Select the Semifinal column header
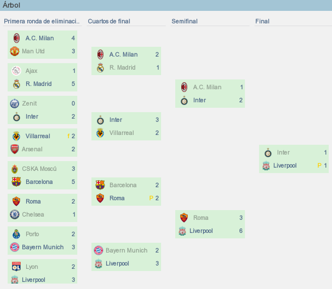Screen dimensions: 332x289 click(x=185, y=21)
